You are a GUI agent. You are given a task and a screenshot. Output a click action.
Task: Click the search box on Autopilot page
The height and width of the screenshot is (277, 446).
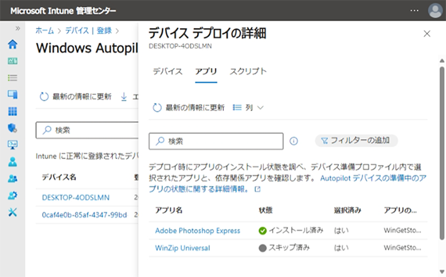pyautogui.click(x=87, y=130)
